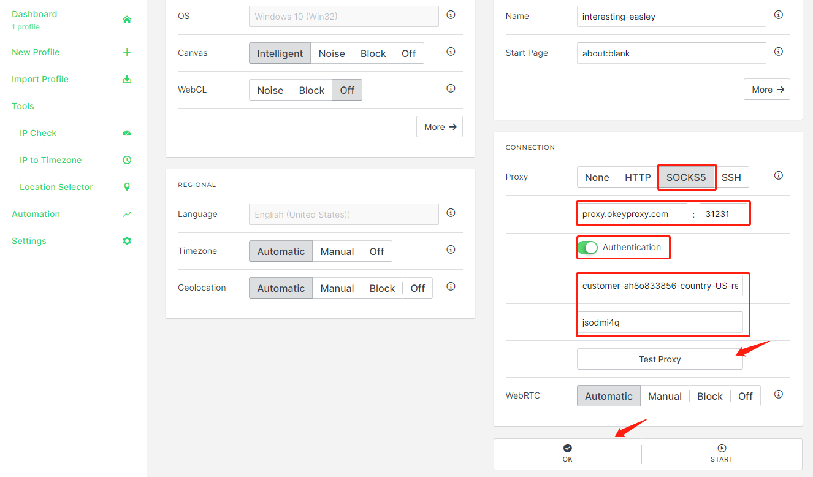The width and height of the screenshot is (813, 477).
Task: Click the Dashboard home icon
Action: 127,20
